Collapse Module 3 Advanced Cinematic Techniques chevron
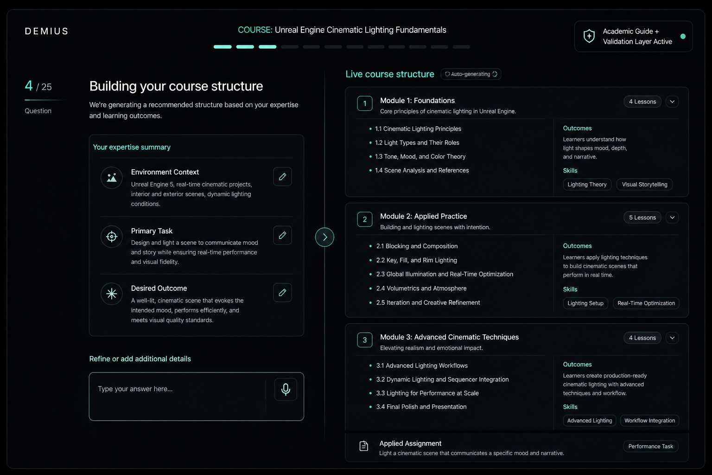 [672, 338]
